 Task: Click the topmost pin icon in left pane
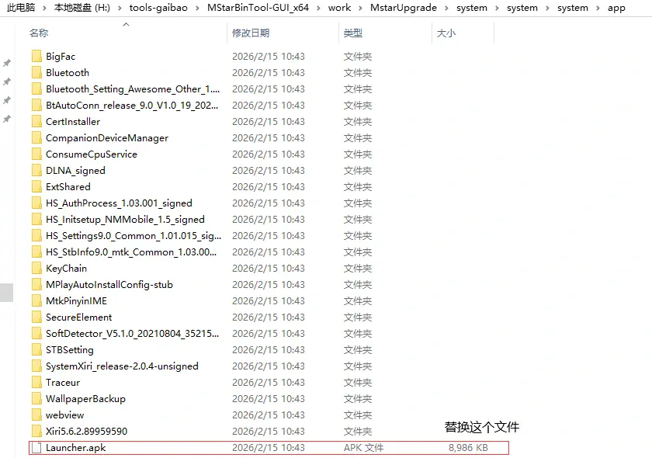click(x=7, y=64)
